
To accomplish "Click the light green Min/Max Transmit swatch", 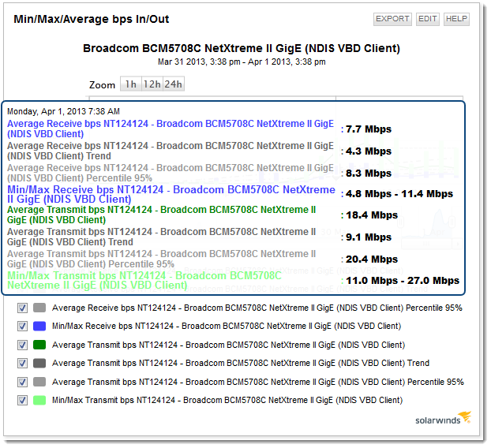I will (39, 400).
